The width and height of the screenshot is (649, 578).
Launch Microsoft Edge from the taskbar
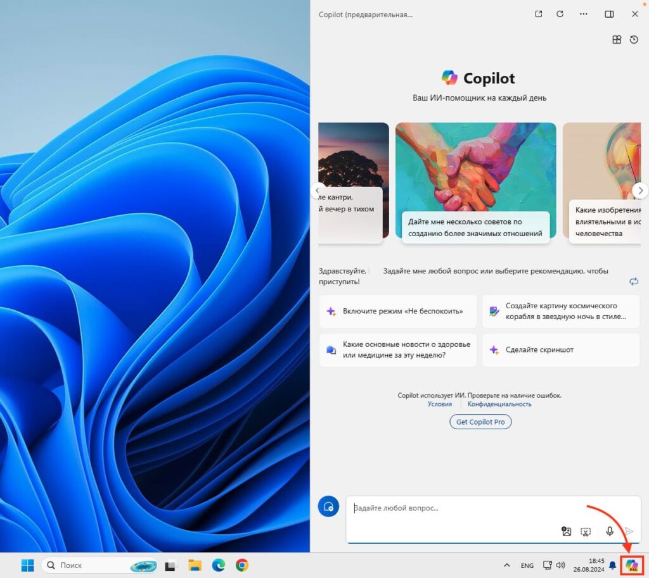click(219, 565)
